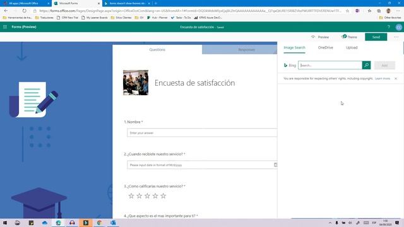
Task: Open OneDrive cloud taskbar icon
Action: coord(45,223)
